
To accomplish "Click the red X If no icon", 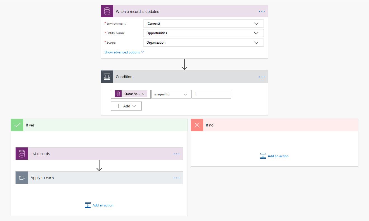I will 197,125.
